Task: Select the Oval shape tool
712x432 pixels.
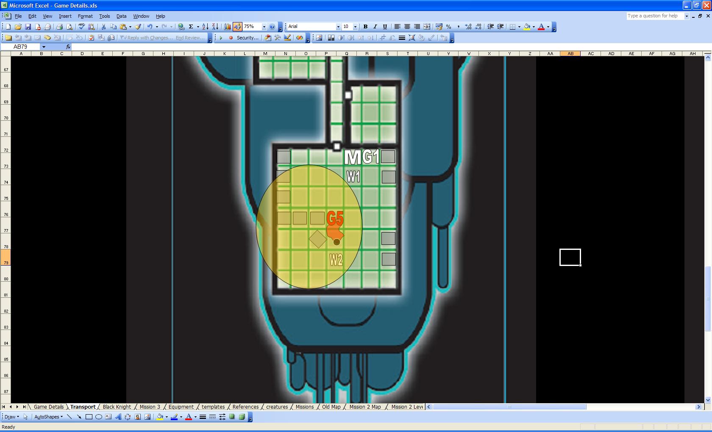Action: pos(99,417)
